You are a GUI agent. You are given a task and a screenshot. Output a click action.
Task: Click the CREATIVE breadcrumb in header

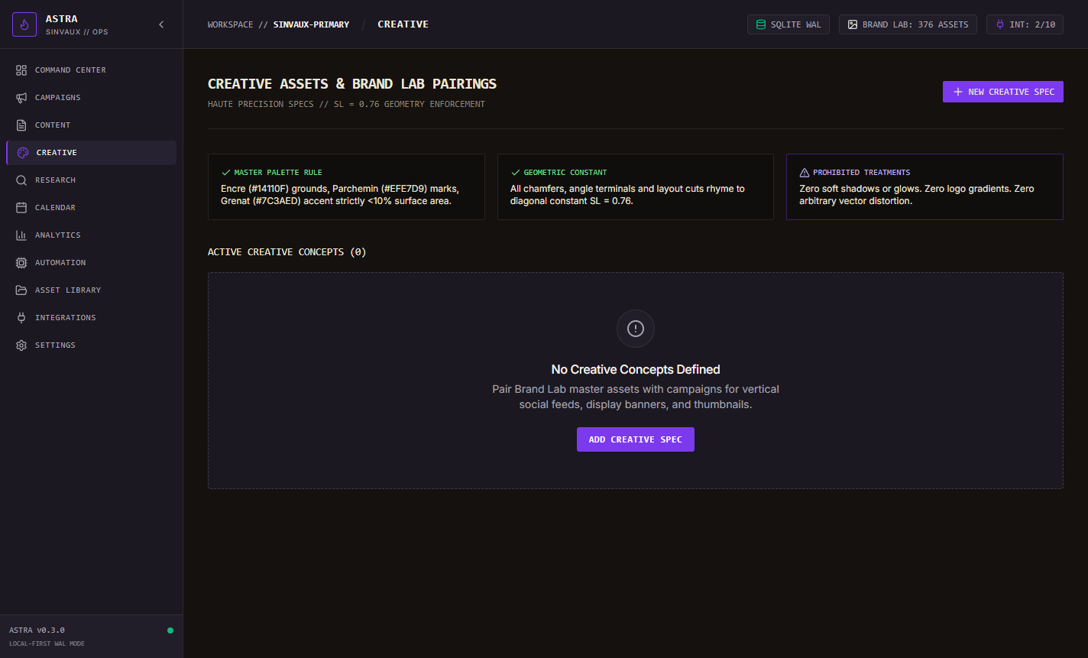tap(403, 24)
